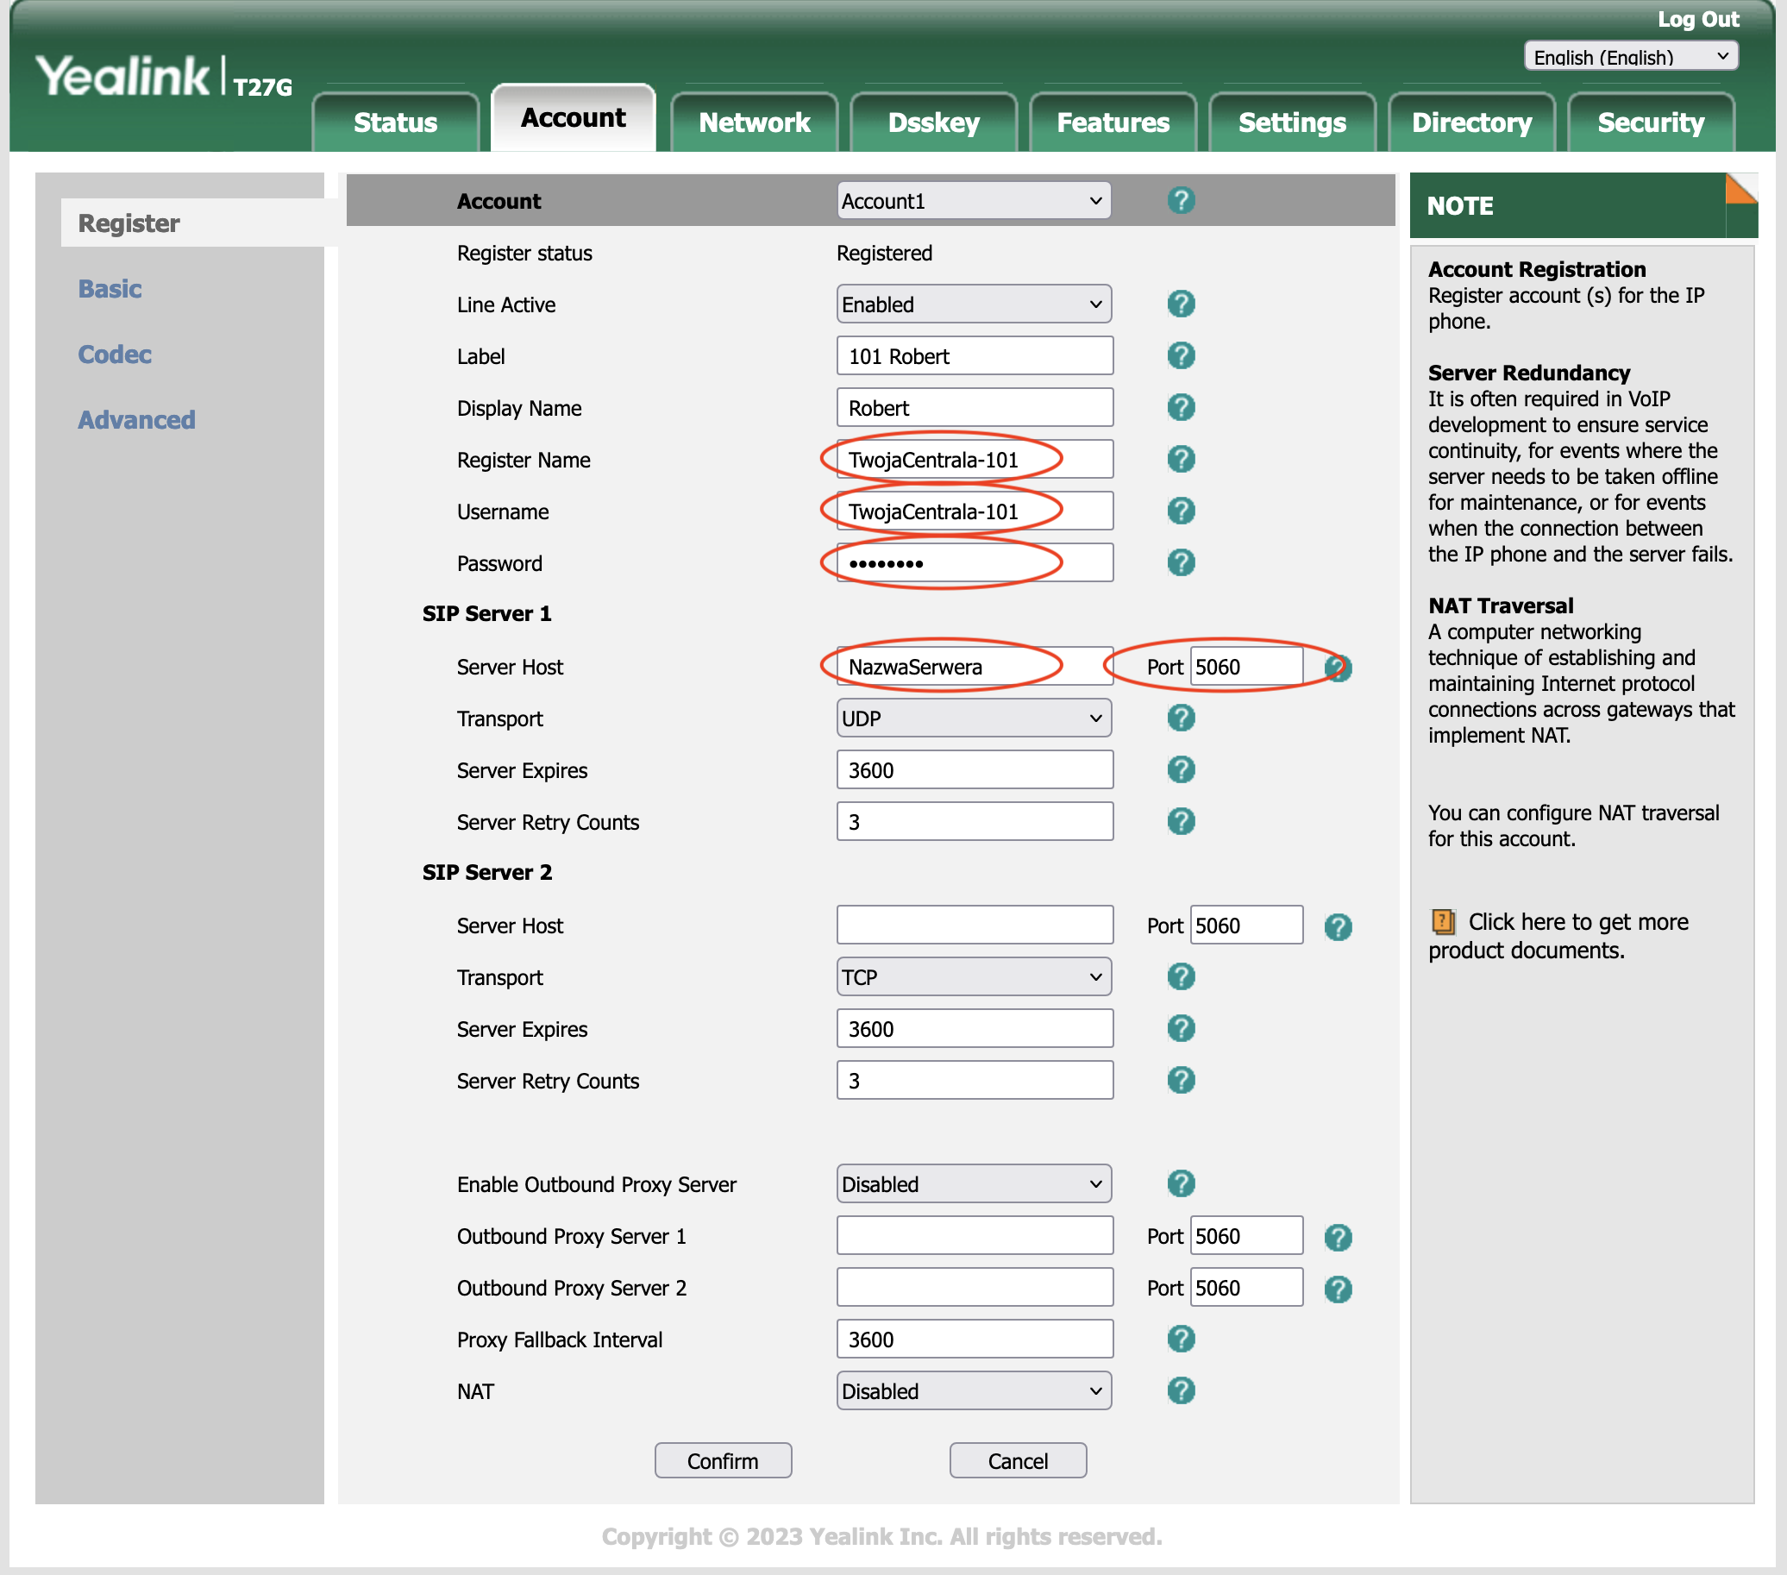Open help icon for Password field
This screenshot has height=1575, width=1787.
point(1180,563)
